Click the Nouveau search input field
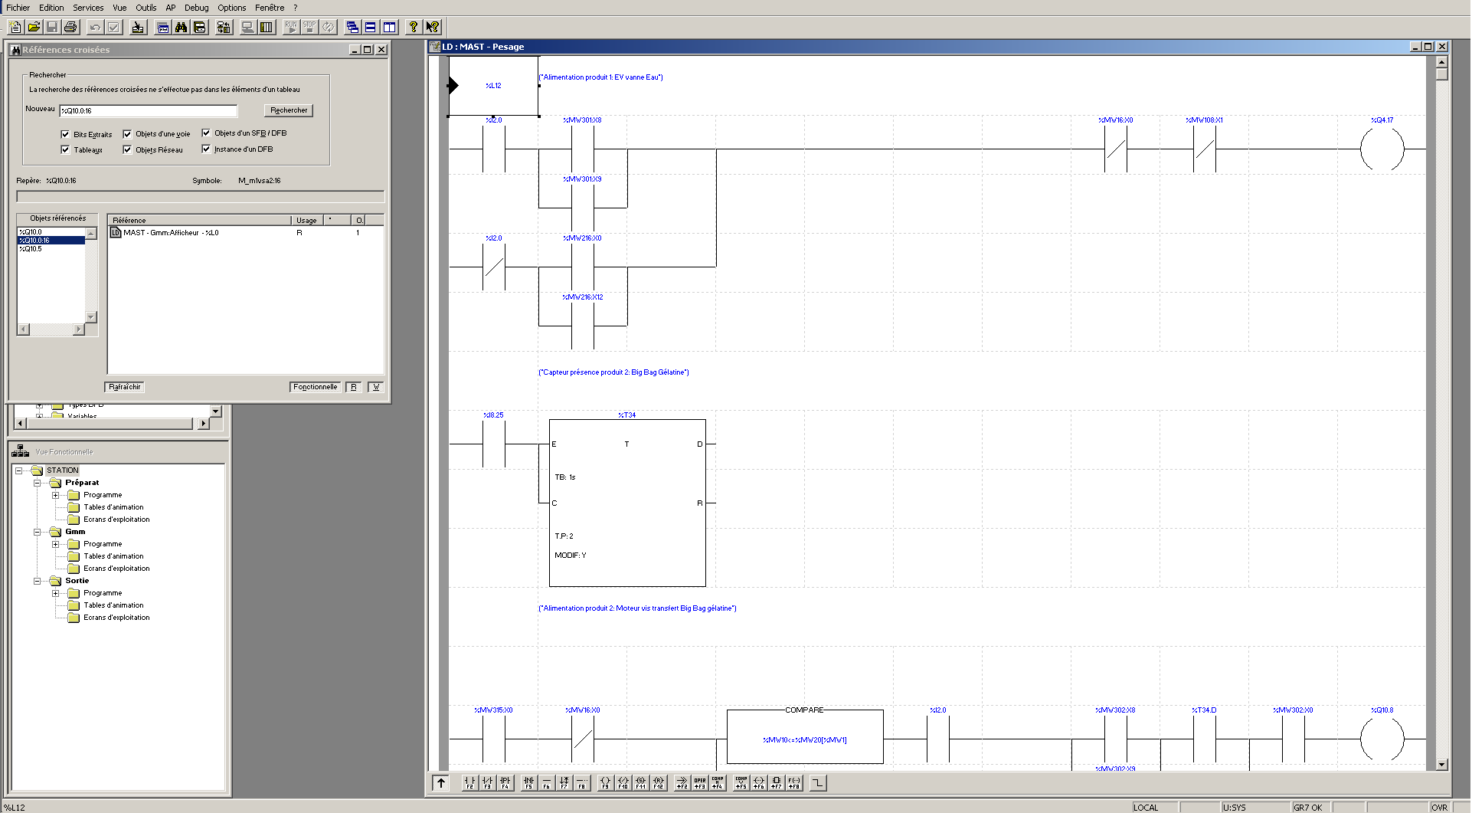This screenshot has width=1472, height=813. (149, 111)
